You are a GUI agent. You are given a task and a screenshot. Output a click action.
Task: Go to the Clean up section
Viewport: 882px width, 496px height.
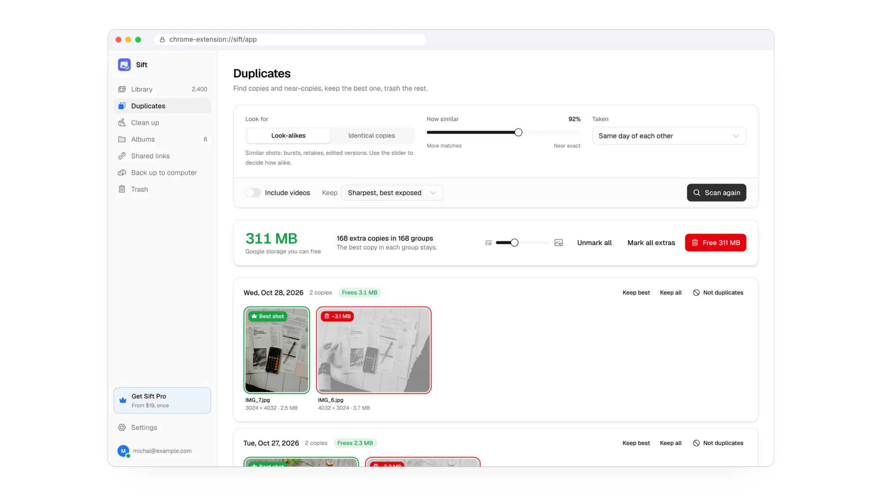(x=162, y=123)
